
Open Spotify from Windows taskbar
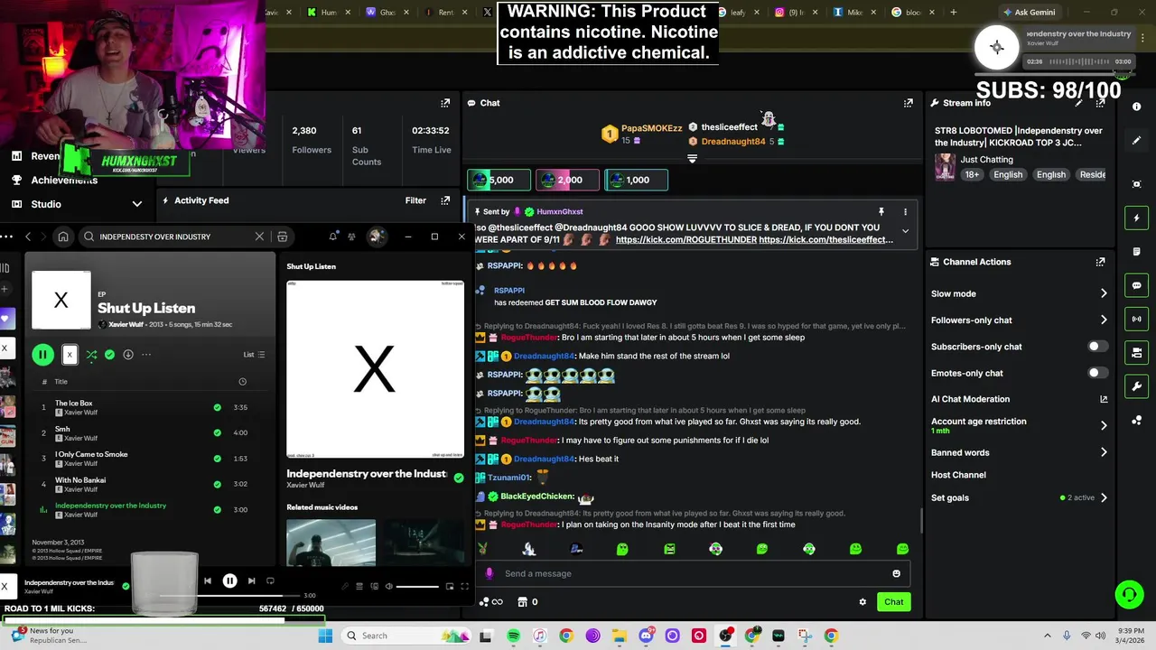513,636
